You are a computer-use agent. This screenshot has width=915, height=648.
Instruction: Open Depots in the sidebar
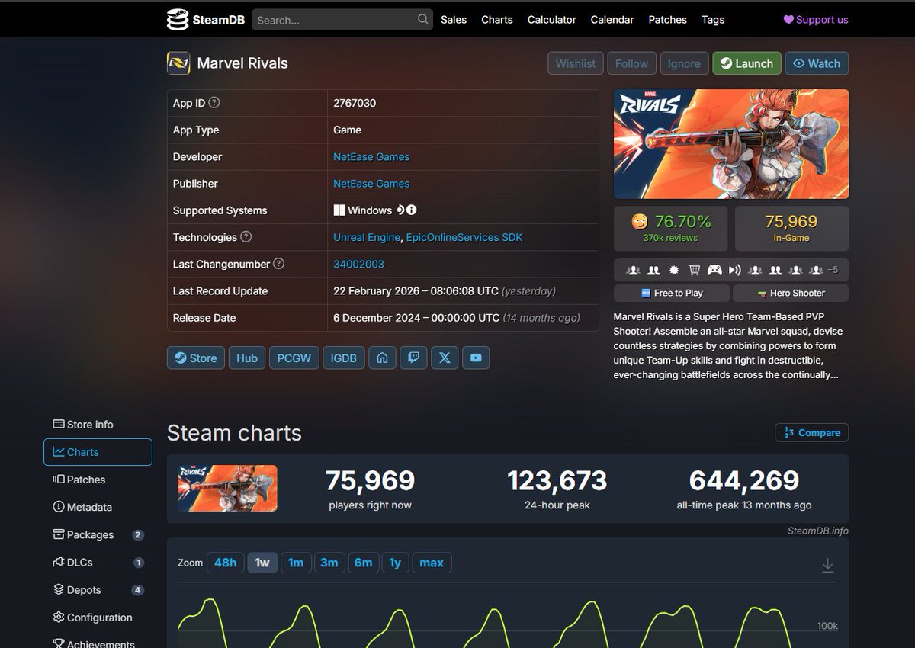pyautogui.click(x=98, y=589)
